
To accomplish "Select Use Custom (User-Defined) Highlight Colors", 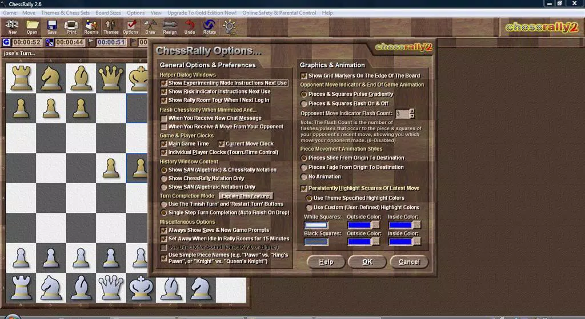I will [309, 208].
